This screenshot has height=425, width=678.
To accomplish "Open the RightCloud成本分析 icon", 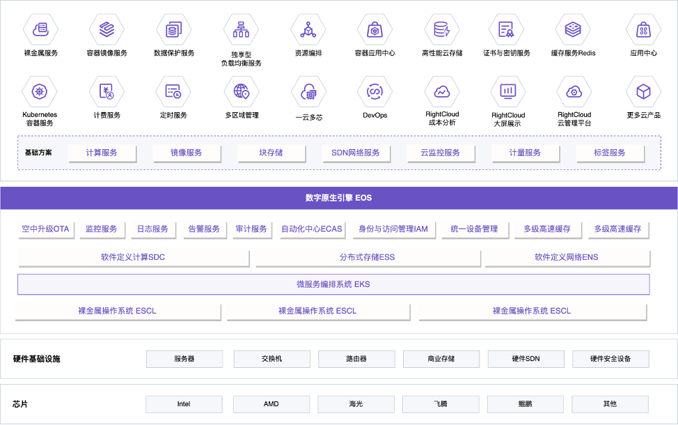I will tap(441, 91).
